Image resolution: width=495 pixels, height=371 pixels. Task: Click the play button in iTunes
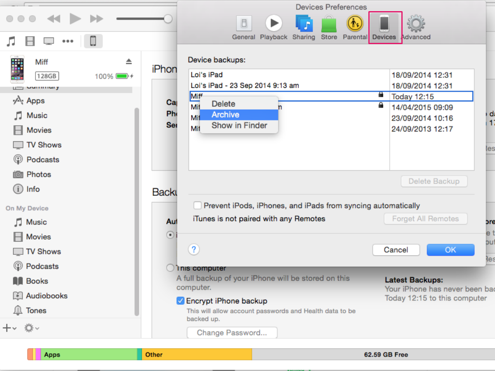(75, 19)
